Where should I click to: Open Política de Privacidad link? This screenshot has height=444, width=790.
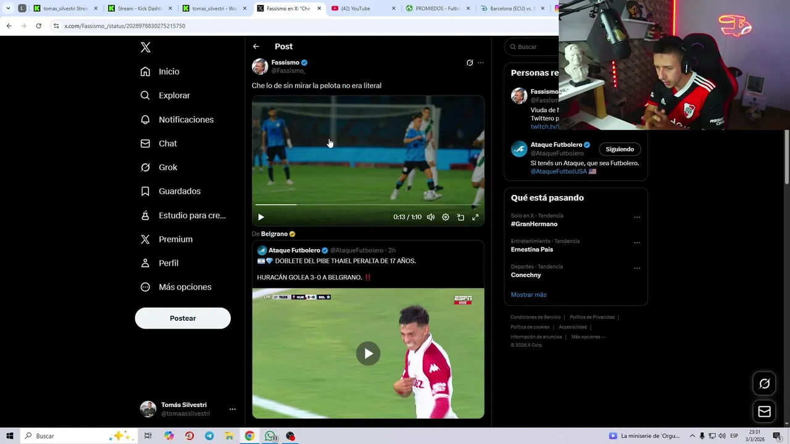pos(592,317)
